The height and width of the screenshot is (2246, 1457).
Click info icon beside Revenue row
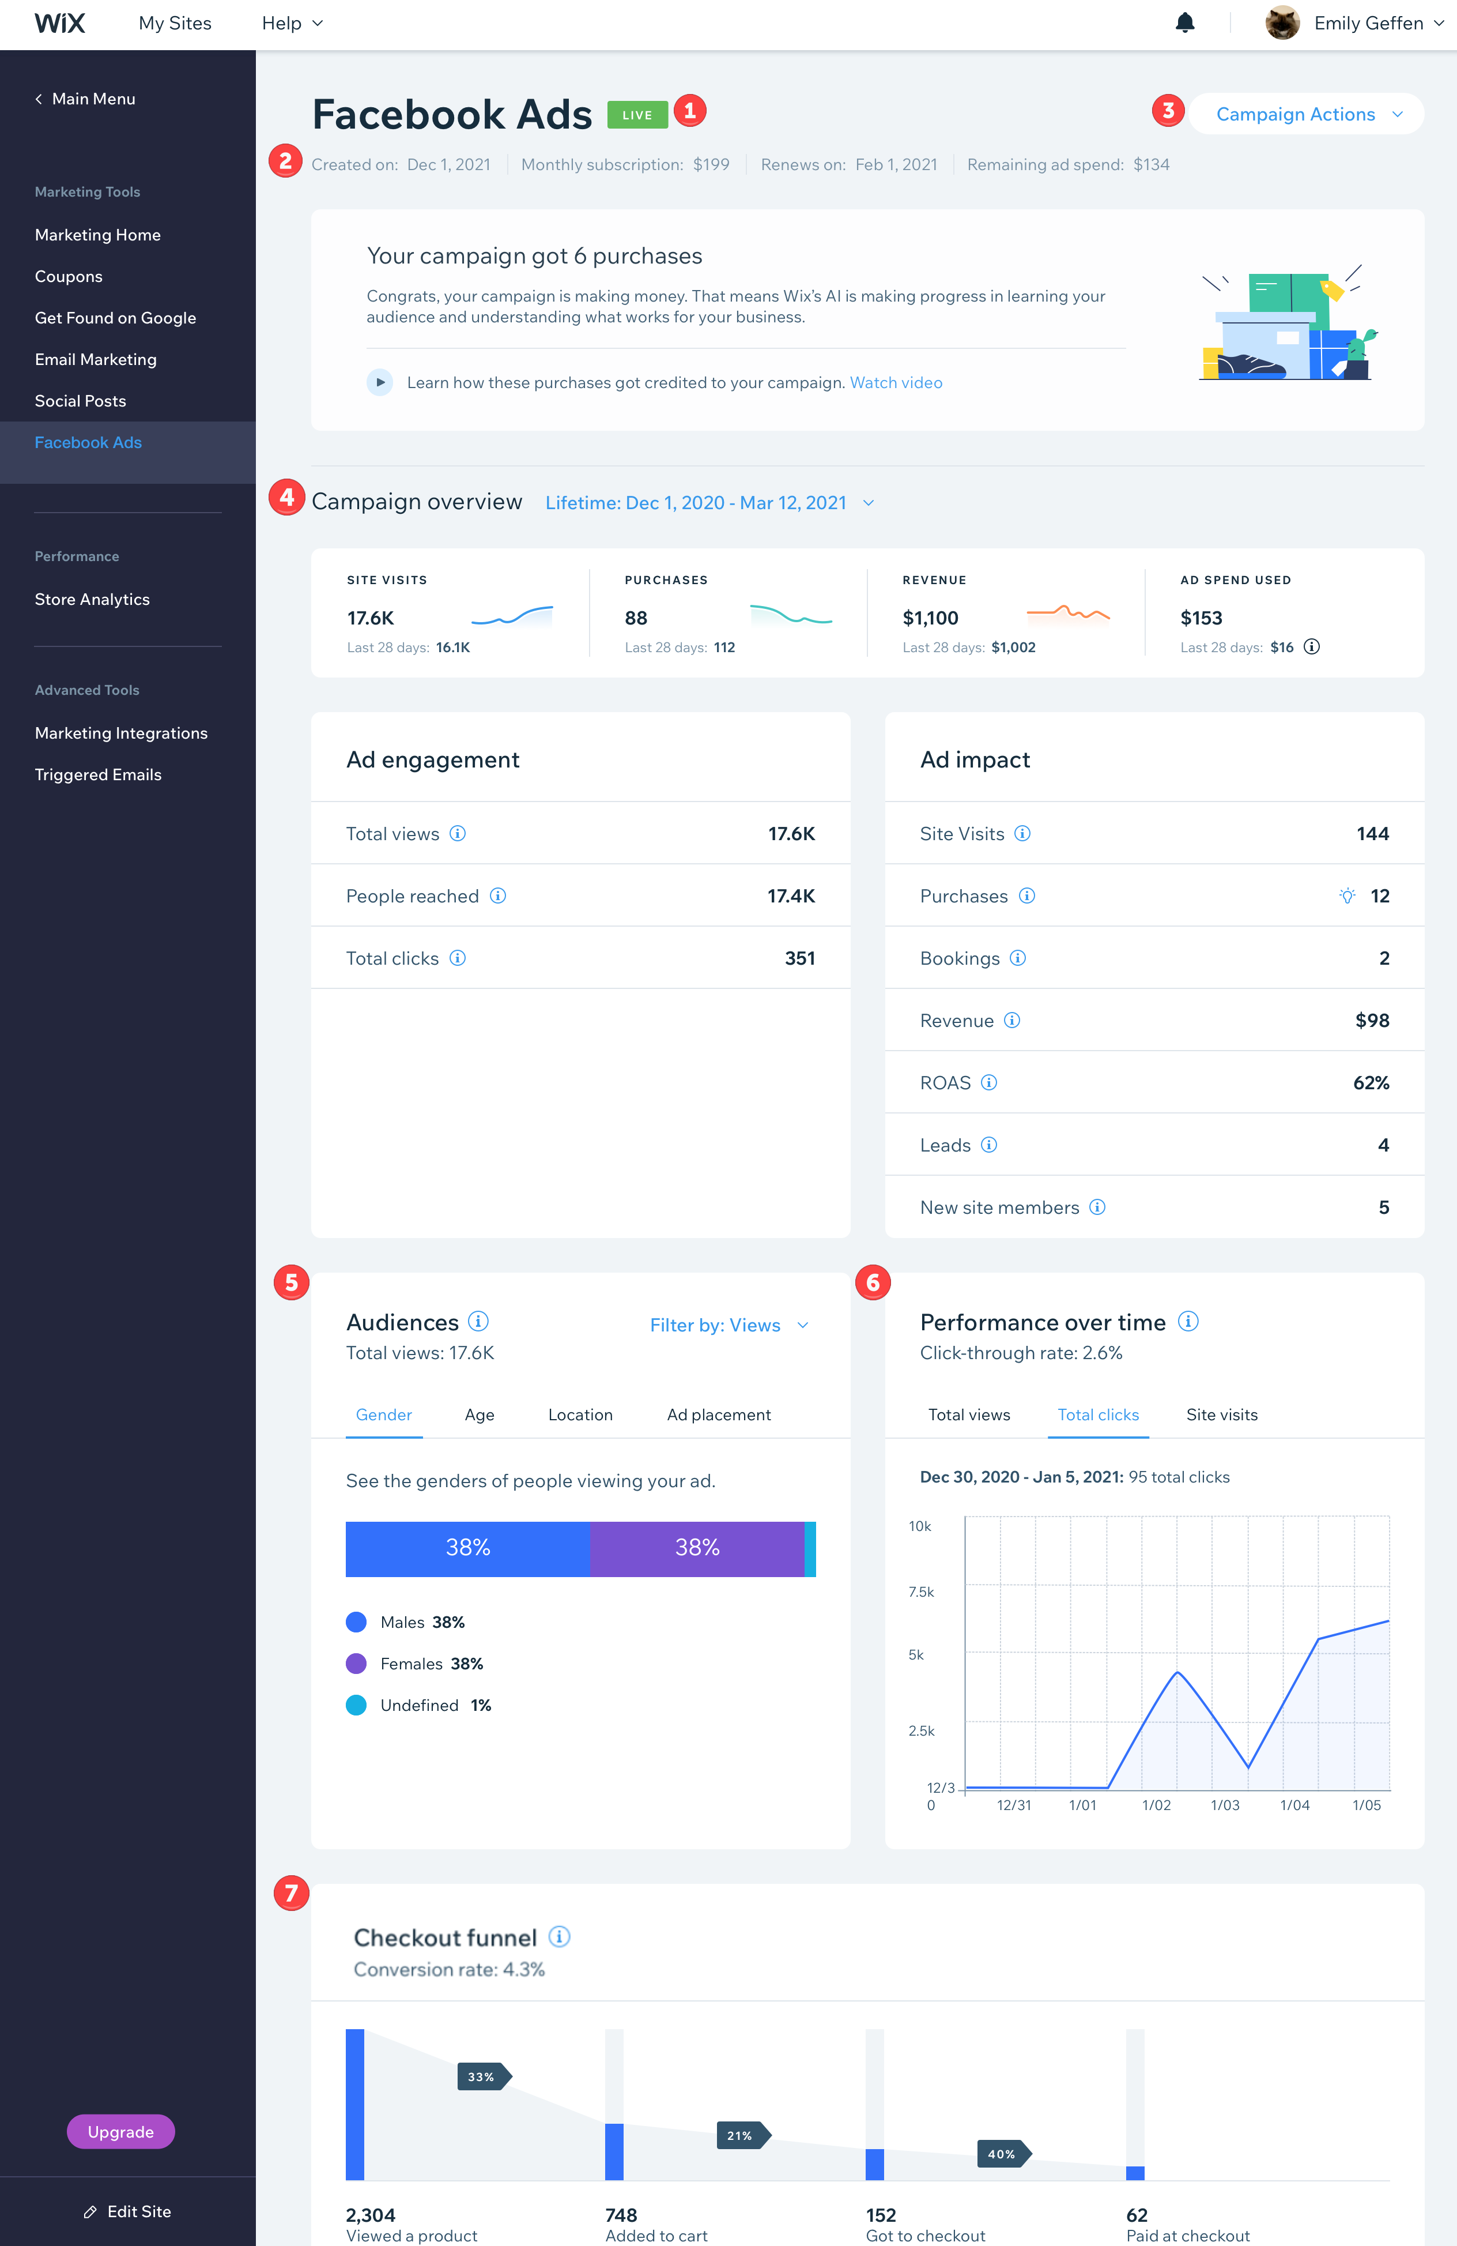pos(1012,1020)
